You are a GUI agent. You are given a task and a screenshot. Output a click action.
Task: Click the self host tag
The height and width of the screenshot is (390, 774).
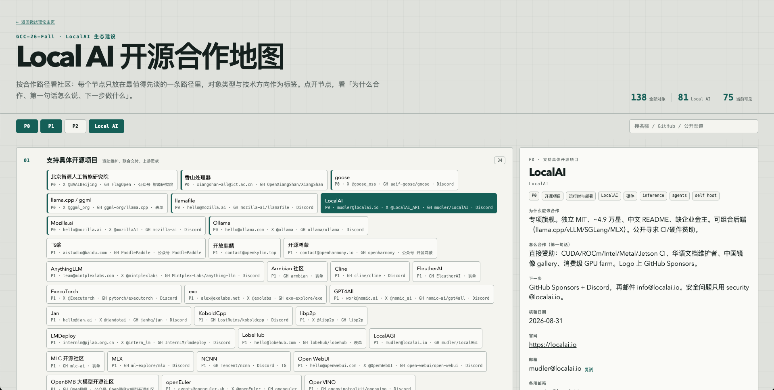coord(706,196)
